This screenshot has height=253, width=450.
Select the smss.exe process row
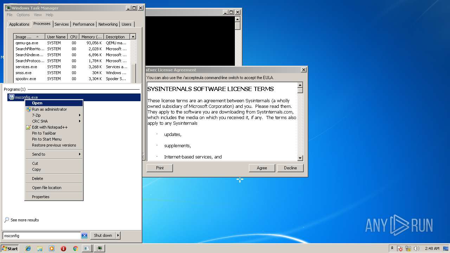pos(72,73)
